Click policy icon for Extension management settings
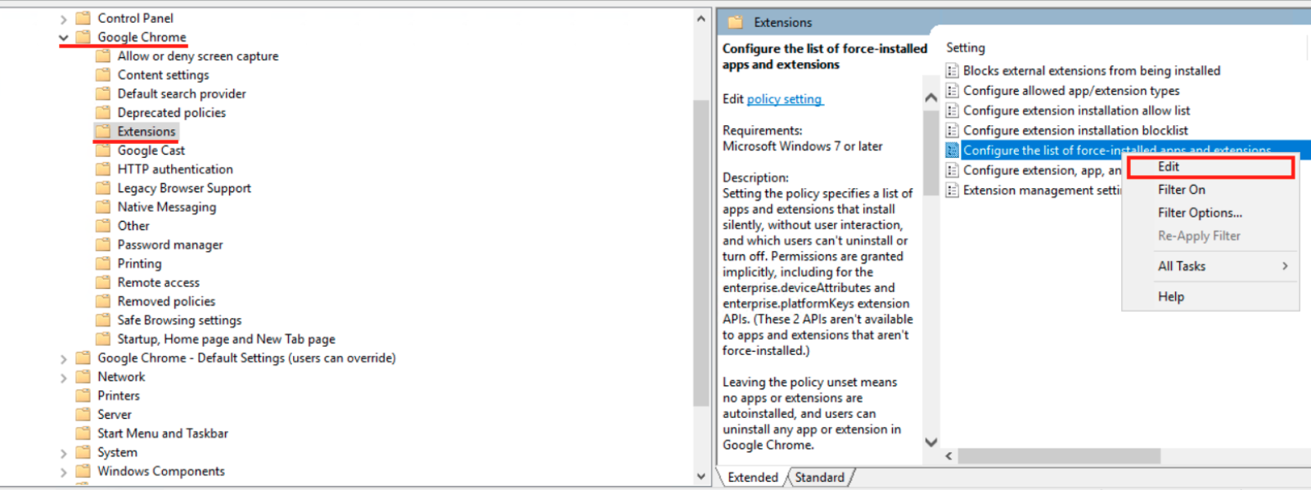 952,190
